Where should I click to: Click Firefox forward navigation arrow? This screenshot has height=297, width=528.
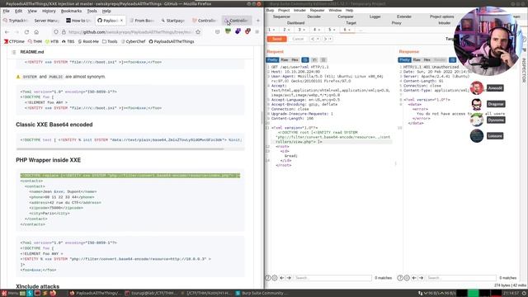click(x=16, y=32)
